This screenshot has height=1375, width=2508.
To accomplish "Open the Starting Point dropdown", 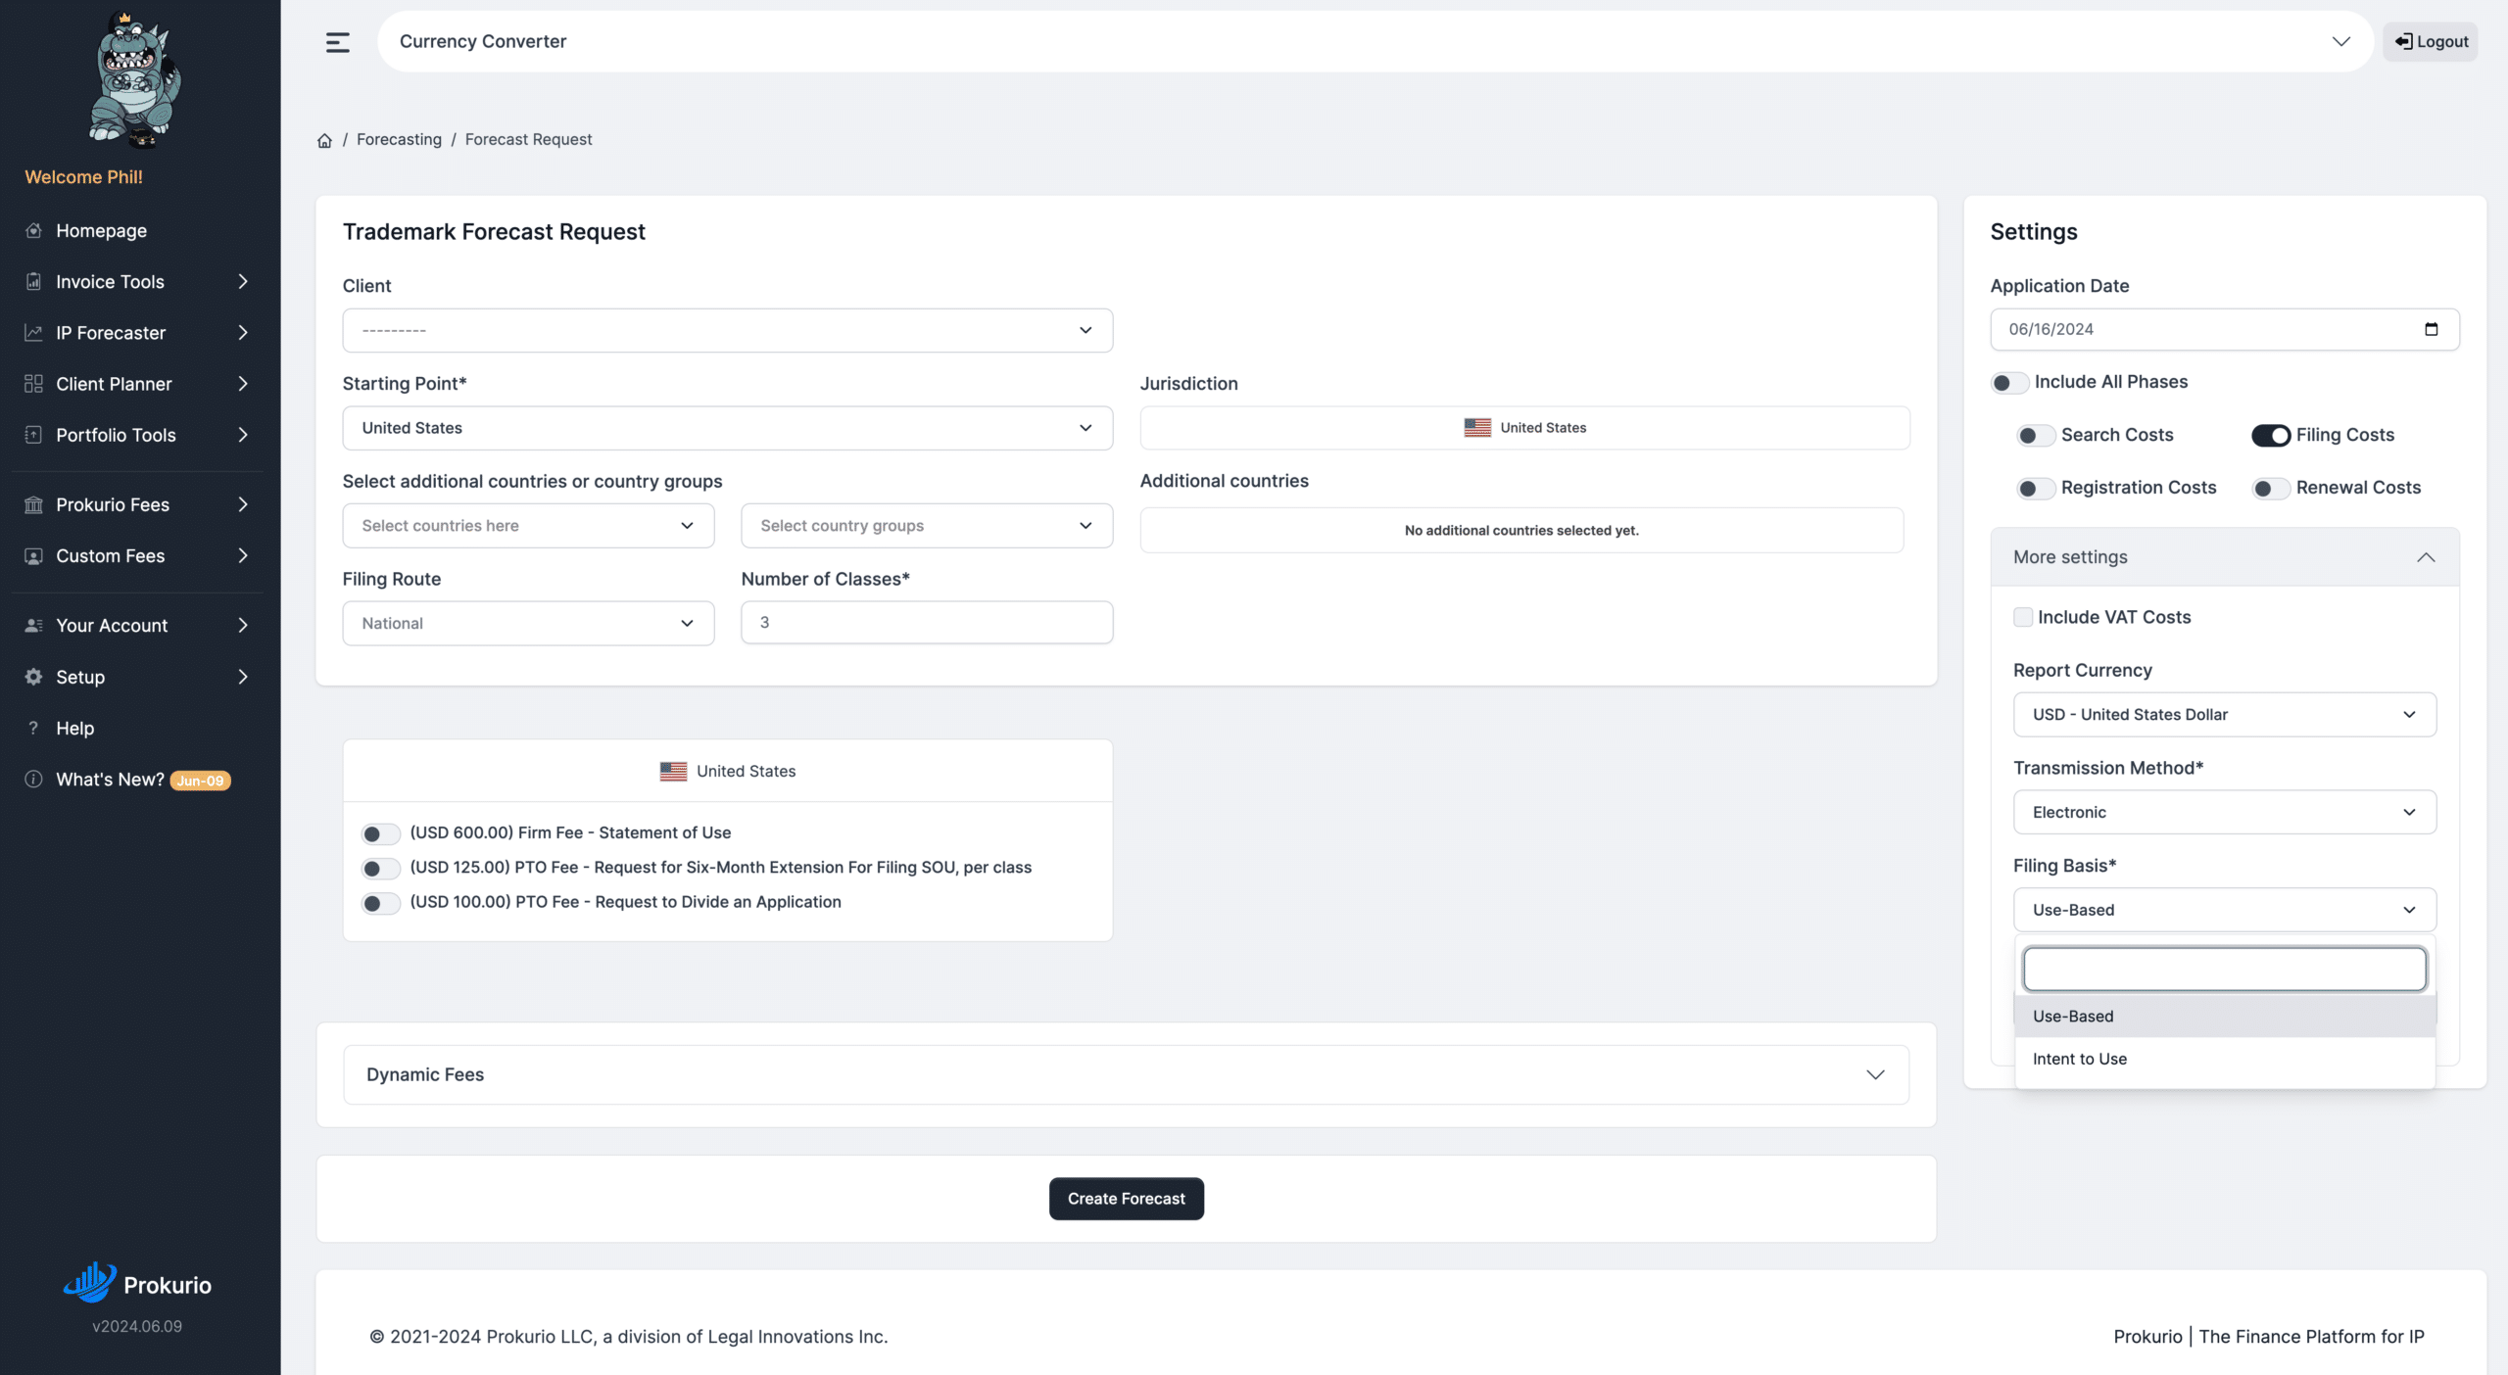I will 727,428.
